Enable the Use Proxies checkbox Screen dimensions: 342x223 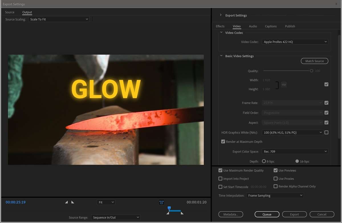point(276,179)
